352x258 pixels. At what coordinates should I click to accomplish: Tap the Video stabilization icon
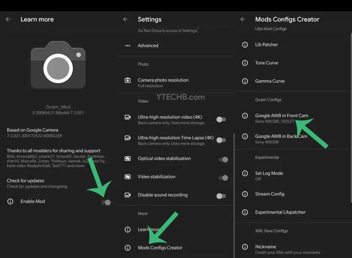[x=127, y=177]
